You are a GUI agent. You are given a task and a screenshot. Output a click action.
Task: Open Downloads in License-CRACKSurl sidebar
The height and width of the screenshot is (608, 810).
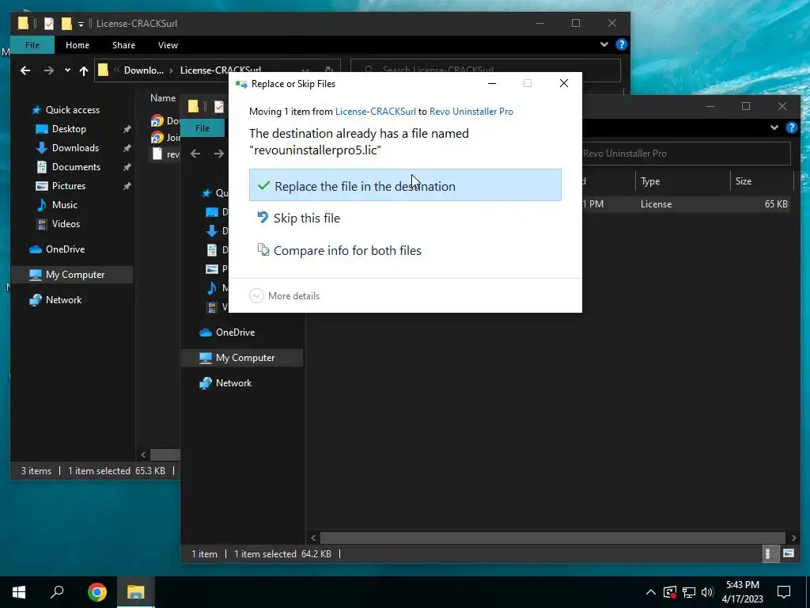[75, 148]
